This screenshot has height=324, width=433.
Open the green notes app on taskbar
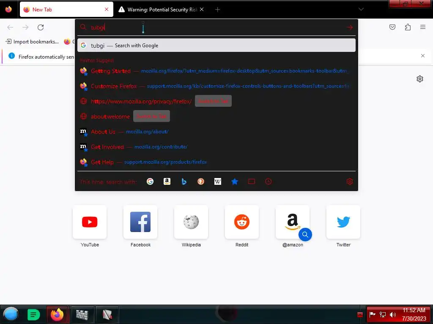(34, 314)
